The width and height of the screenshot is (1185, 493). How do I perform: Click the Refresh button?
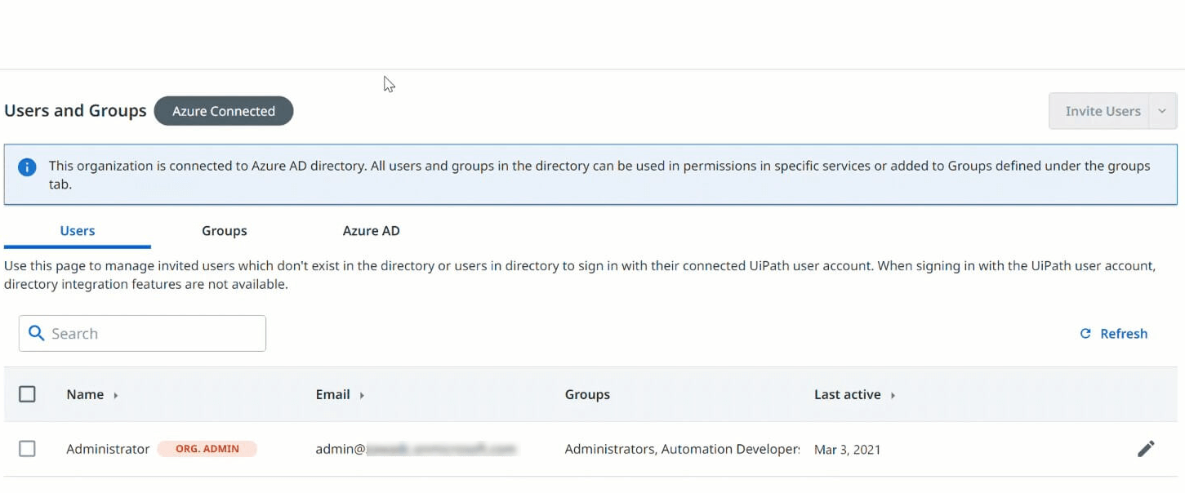[1114, 333]
